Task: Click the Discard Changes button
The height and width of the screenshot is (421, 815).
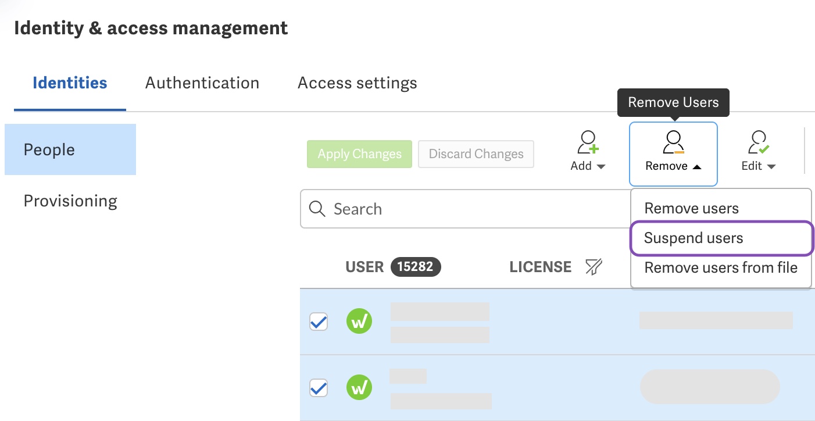Action: coord(476,154)
